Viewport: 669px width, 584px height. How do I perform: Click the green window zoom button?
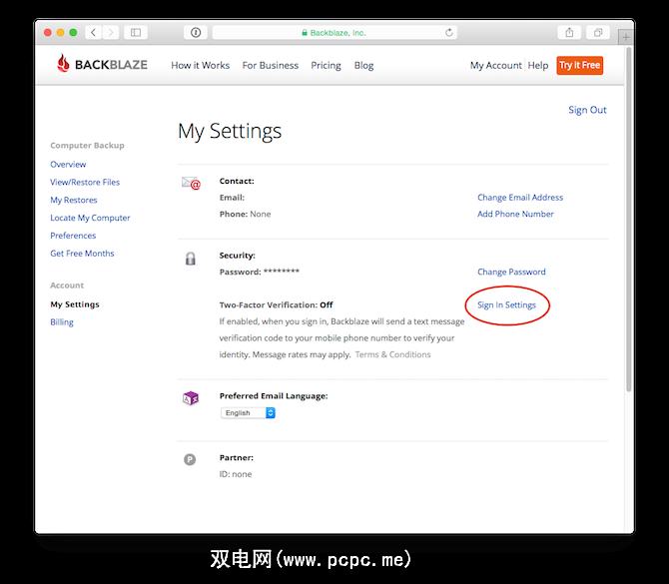coord(73,32)
